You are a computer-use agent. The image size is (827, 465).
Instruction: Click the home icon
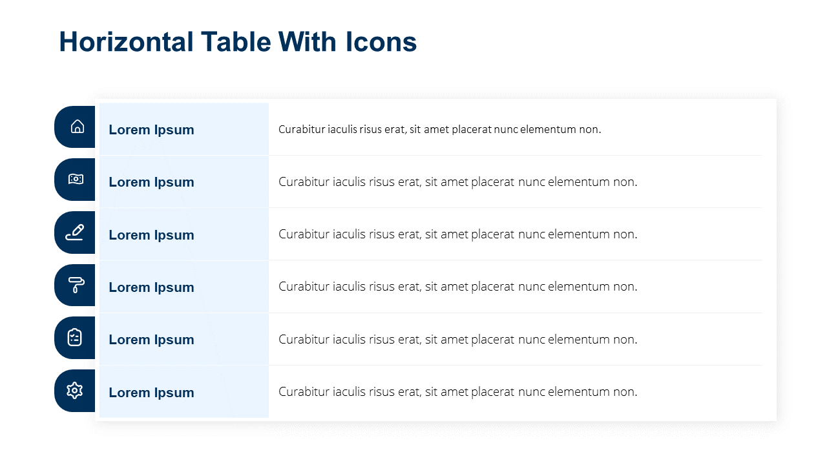(x=78, y=127)
